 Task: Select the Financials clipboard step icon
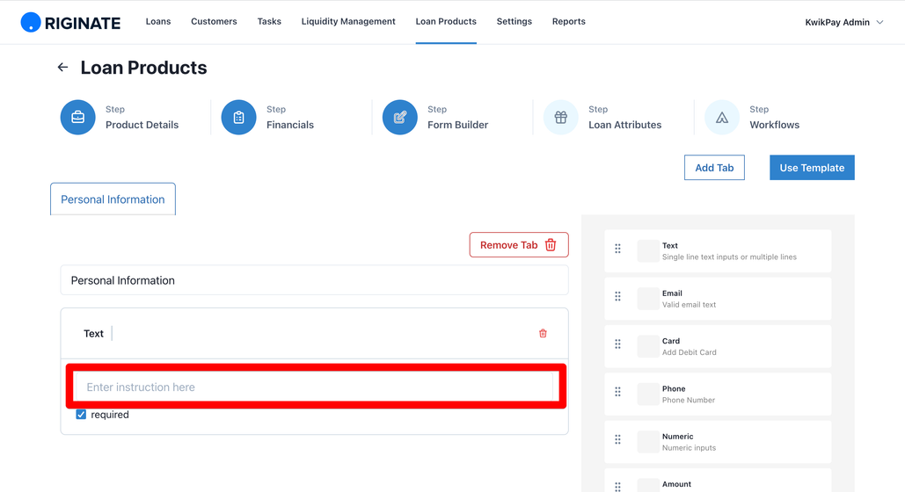click(x=238, y=117)
